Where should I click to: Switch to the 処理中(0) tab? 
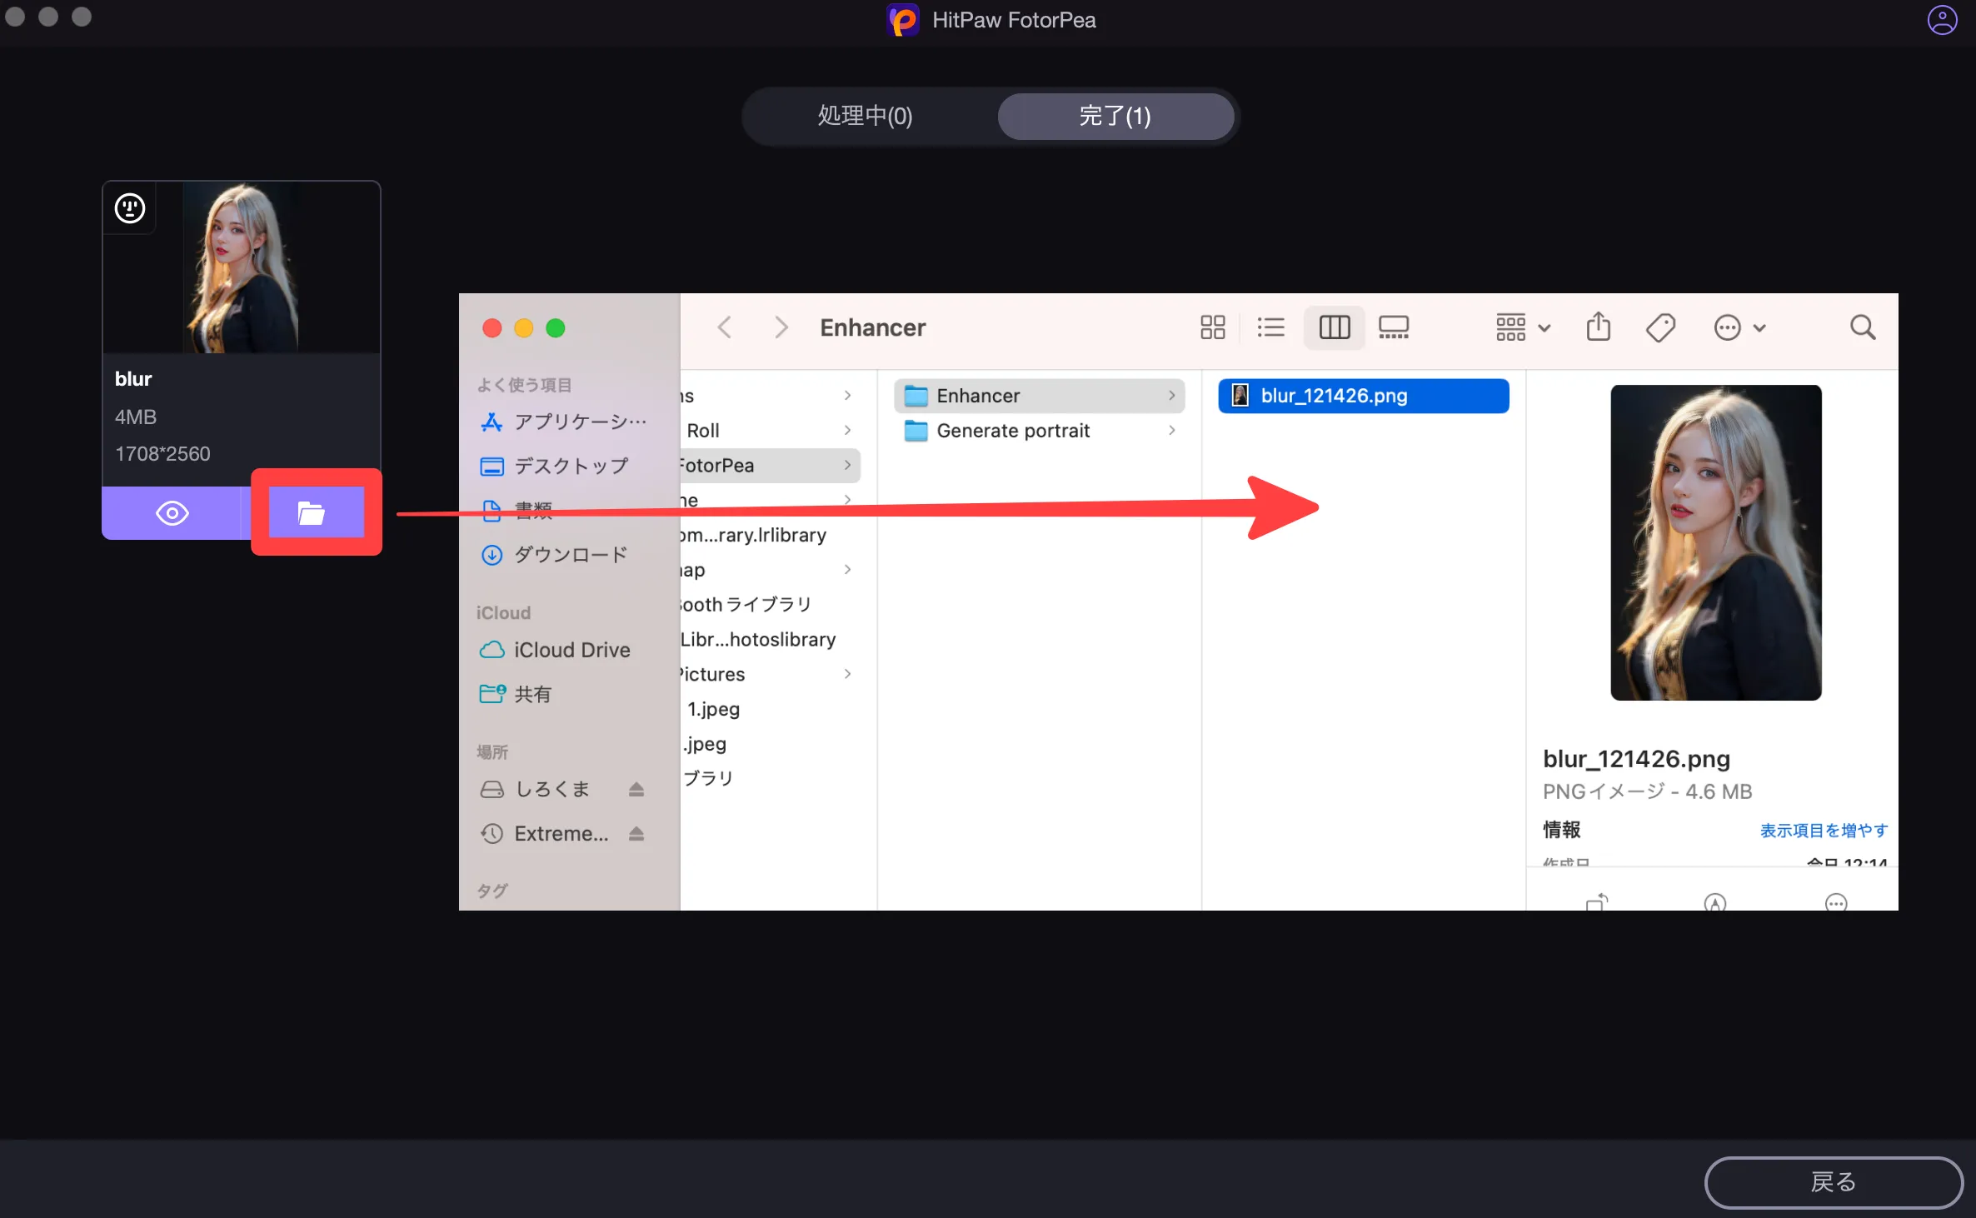click(x=866, y=116)
